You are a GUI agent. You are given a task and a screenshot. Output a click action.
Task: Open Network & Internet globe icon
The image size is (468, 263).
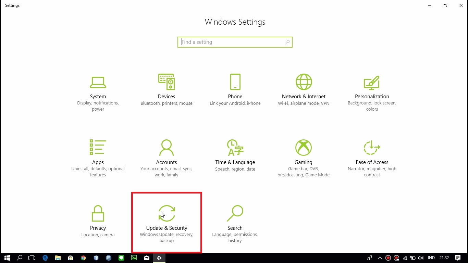pos(304,82)
